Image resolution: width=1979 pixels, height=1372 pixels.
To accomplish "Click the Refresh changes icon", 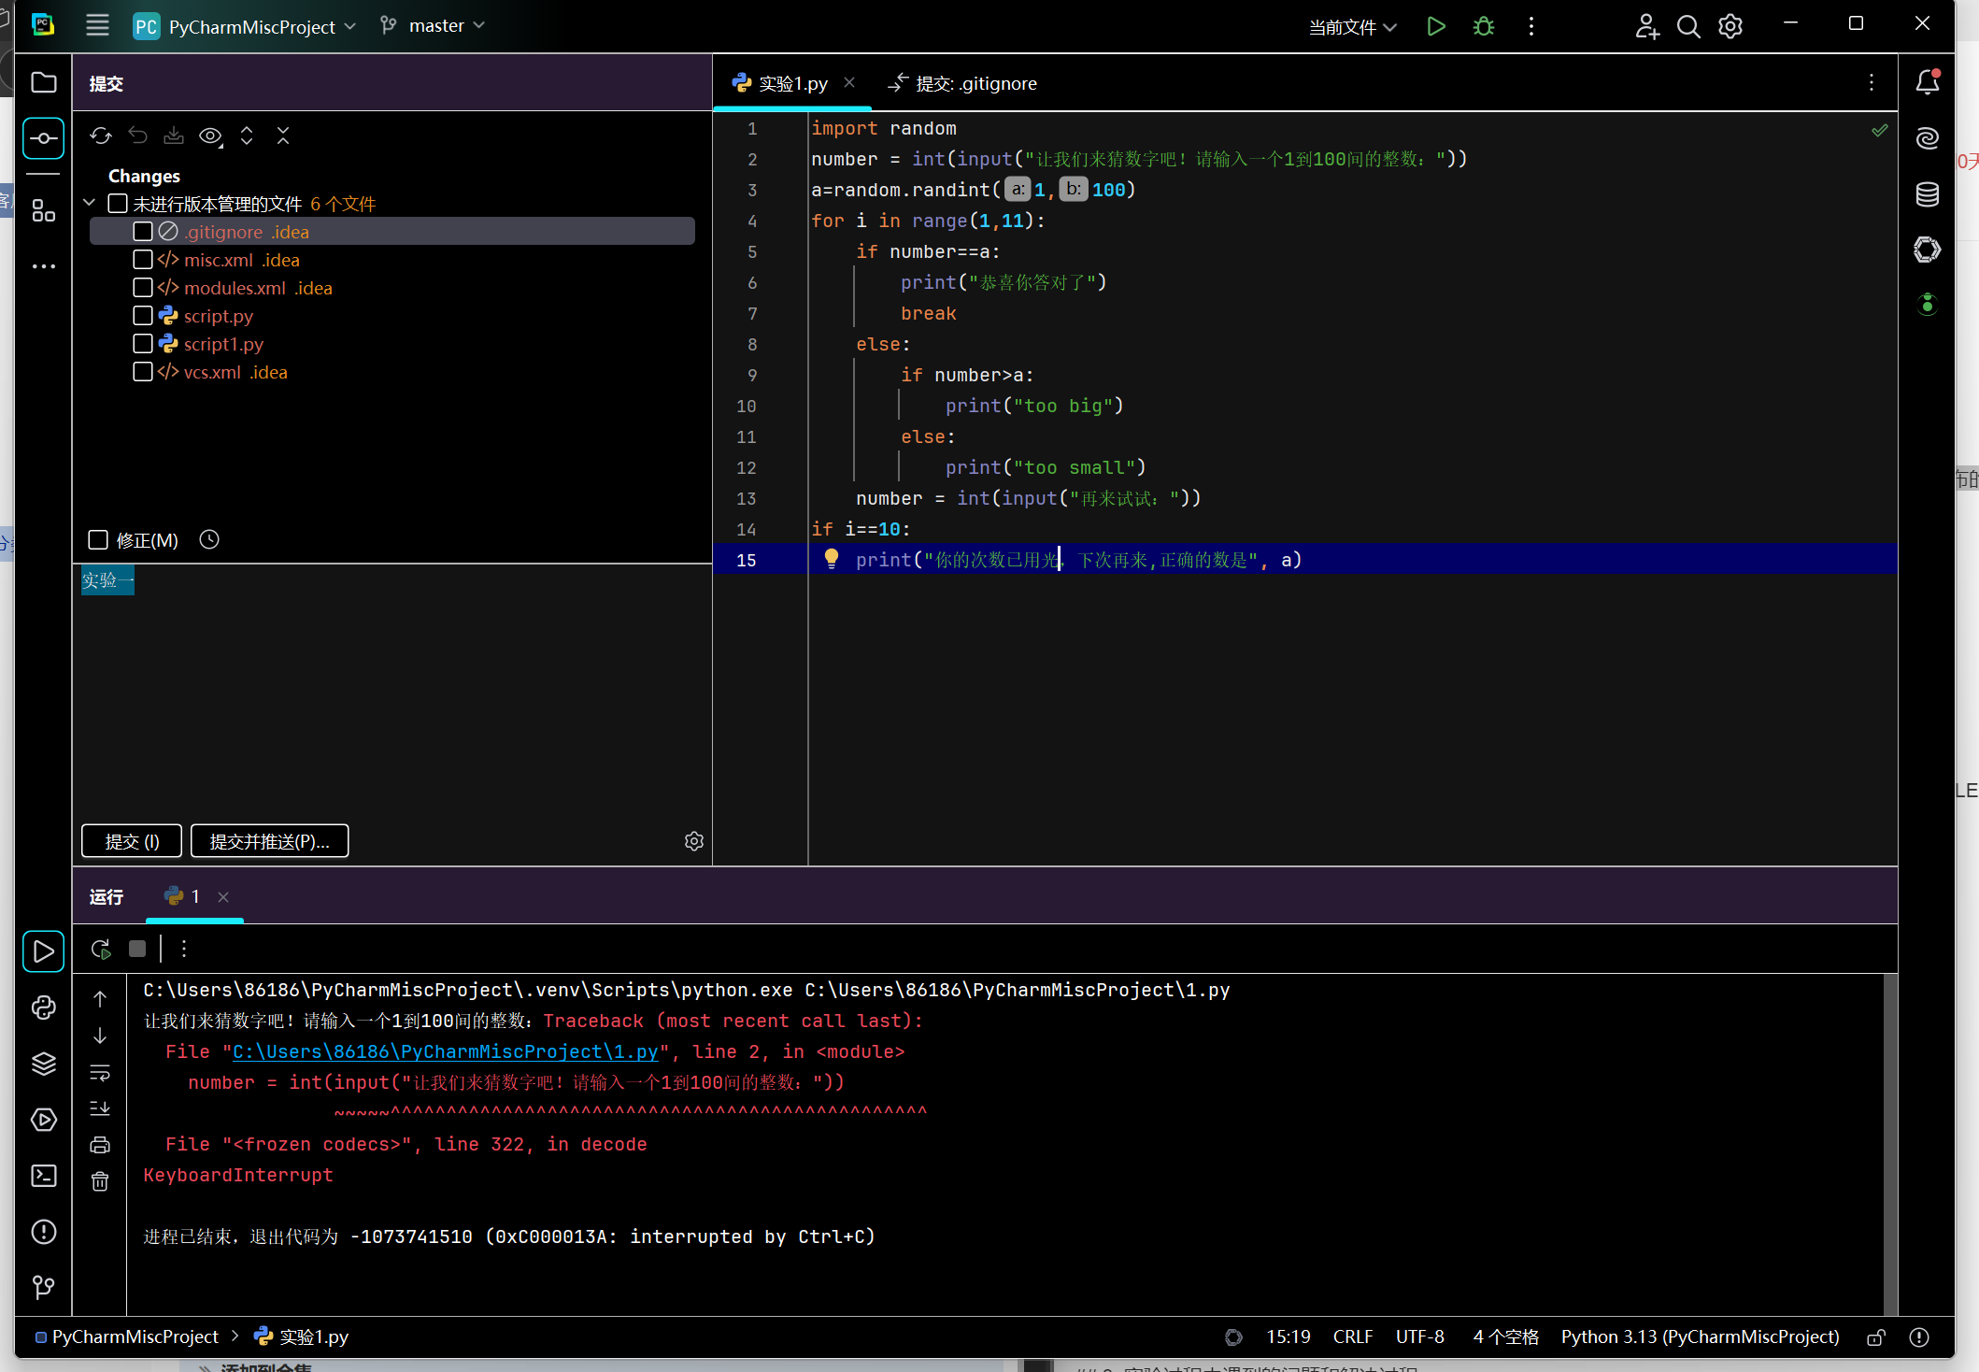I will pos(101,136).
